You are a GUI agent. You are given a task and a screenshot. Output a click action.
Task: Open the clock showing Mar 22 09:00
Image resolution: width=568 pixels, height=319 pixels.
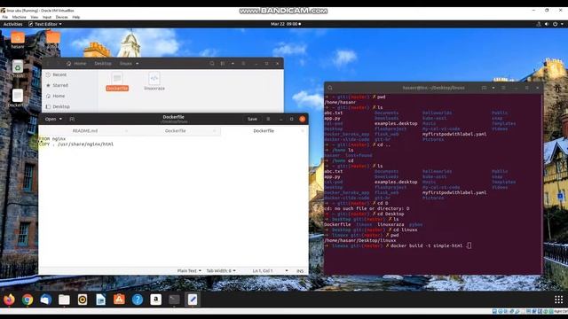click(x=286, y=24)
